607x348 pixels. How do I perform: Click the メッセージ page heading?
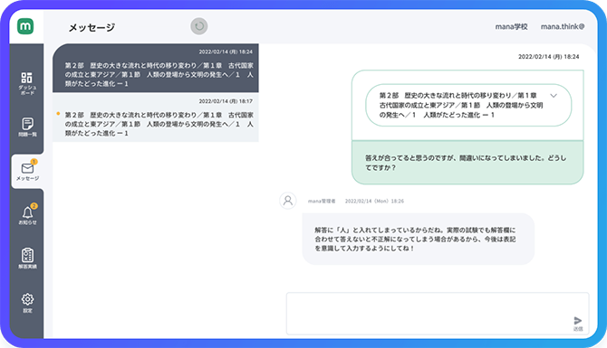click(x=92, y=27)
